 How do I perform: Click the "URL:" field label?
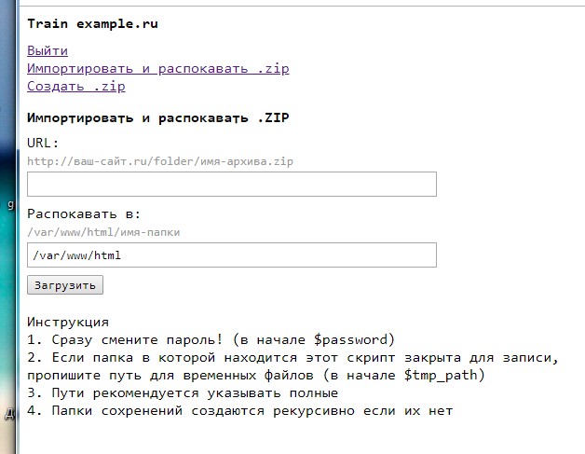[43, 143]
